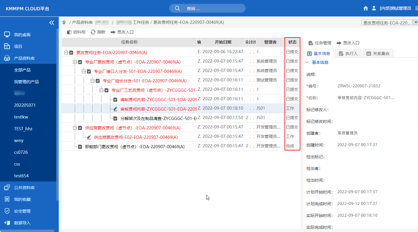This screenshot has width=418, height=232.
Task: Click the 刷新 refresh icon
Action: tap(93, 32)
